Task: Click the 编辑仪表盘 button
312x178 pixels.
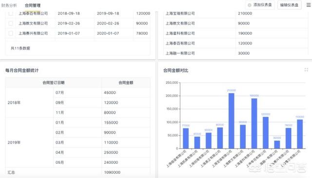Action: pos(289,5)
